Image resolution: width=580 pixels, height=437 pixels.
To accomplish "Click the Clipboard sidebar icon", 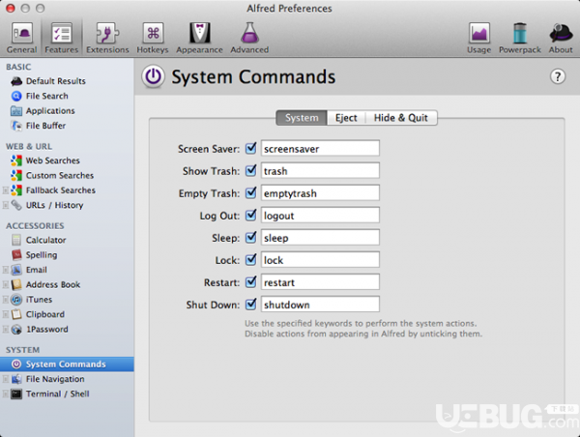I will coord(16,314).
